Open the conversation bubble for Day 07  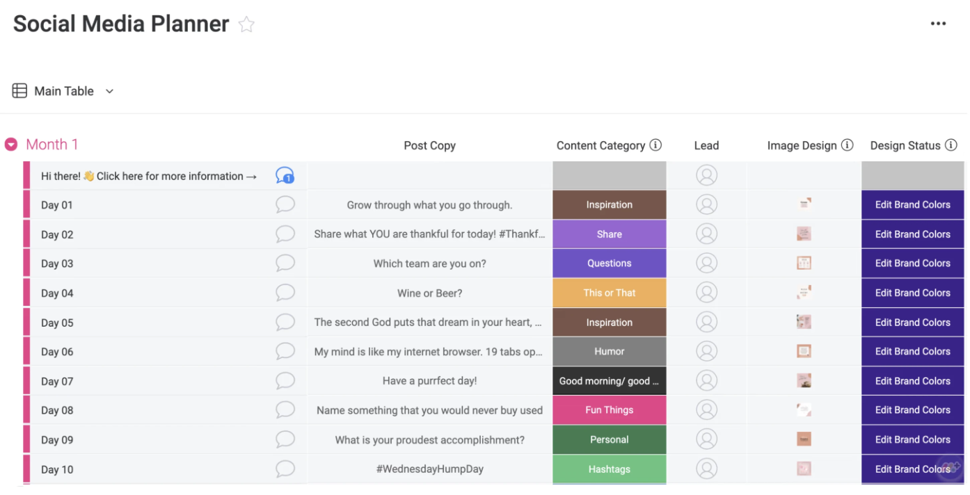[x=285, y=381]
